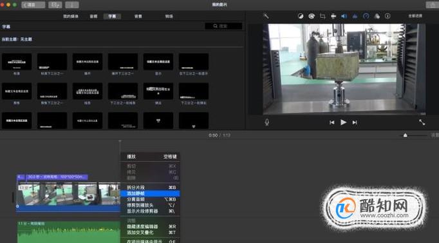The width and height of the screenshot is (439, 243).
Task: Select the crop tool icon
Action: coord(322,16)
